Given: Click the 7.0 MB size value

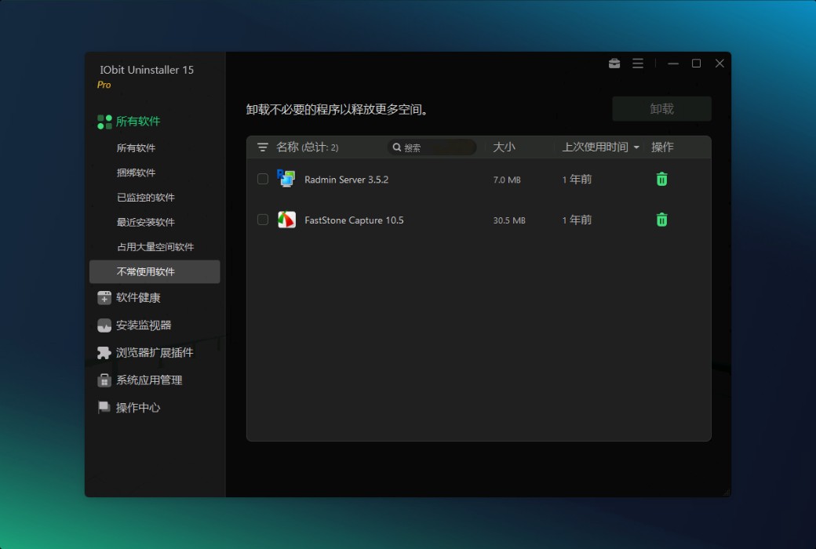Looking at the screenshot, I should click(507, 180).
